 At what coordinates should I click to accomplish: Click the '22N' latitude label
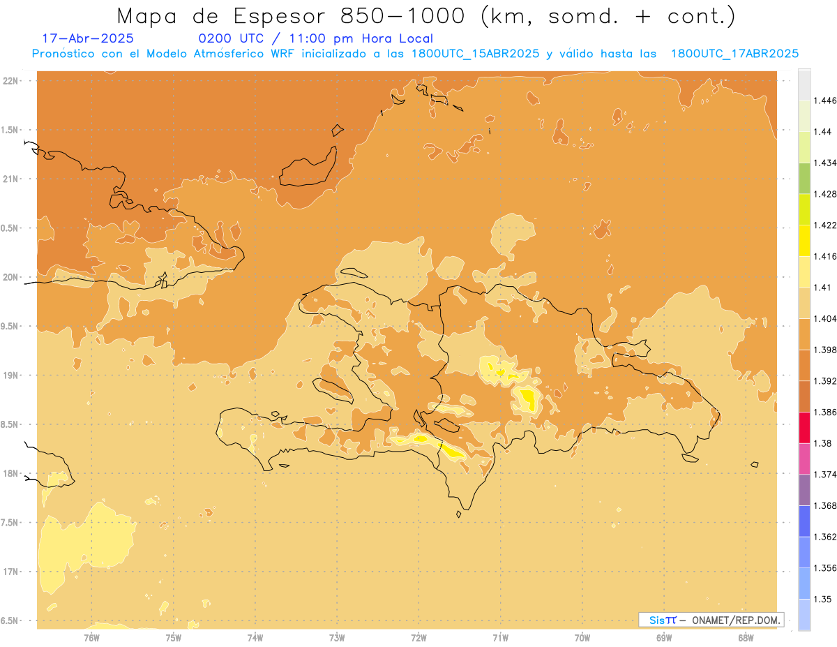pyautogui.click(x=12, y=81)
